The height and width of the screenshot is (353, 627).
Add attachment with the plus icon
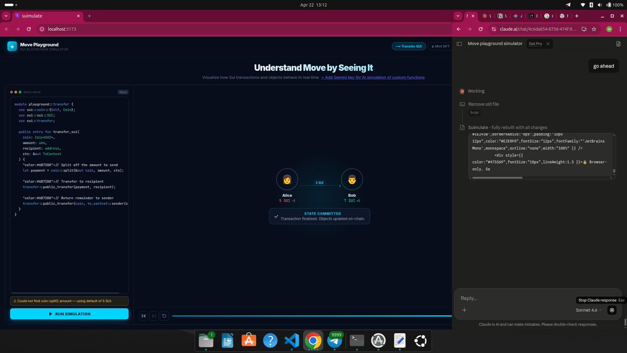tap(465, 310)
